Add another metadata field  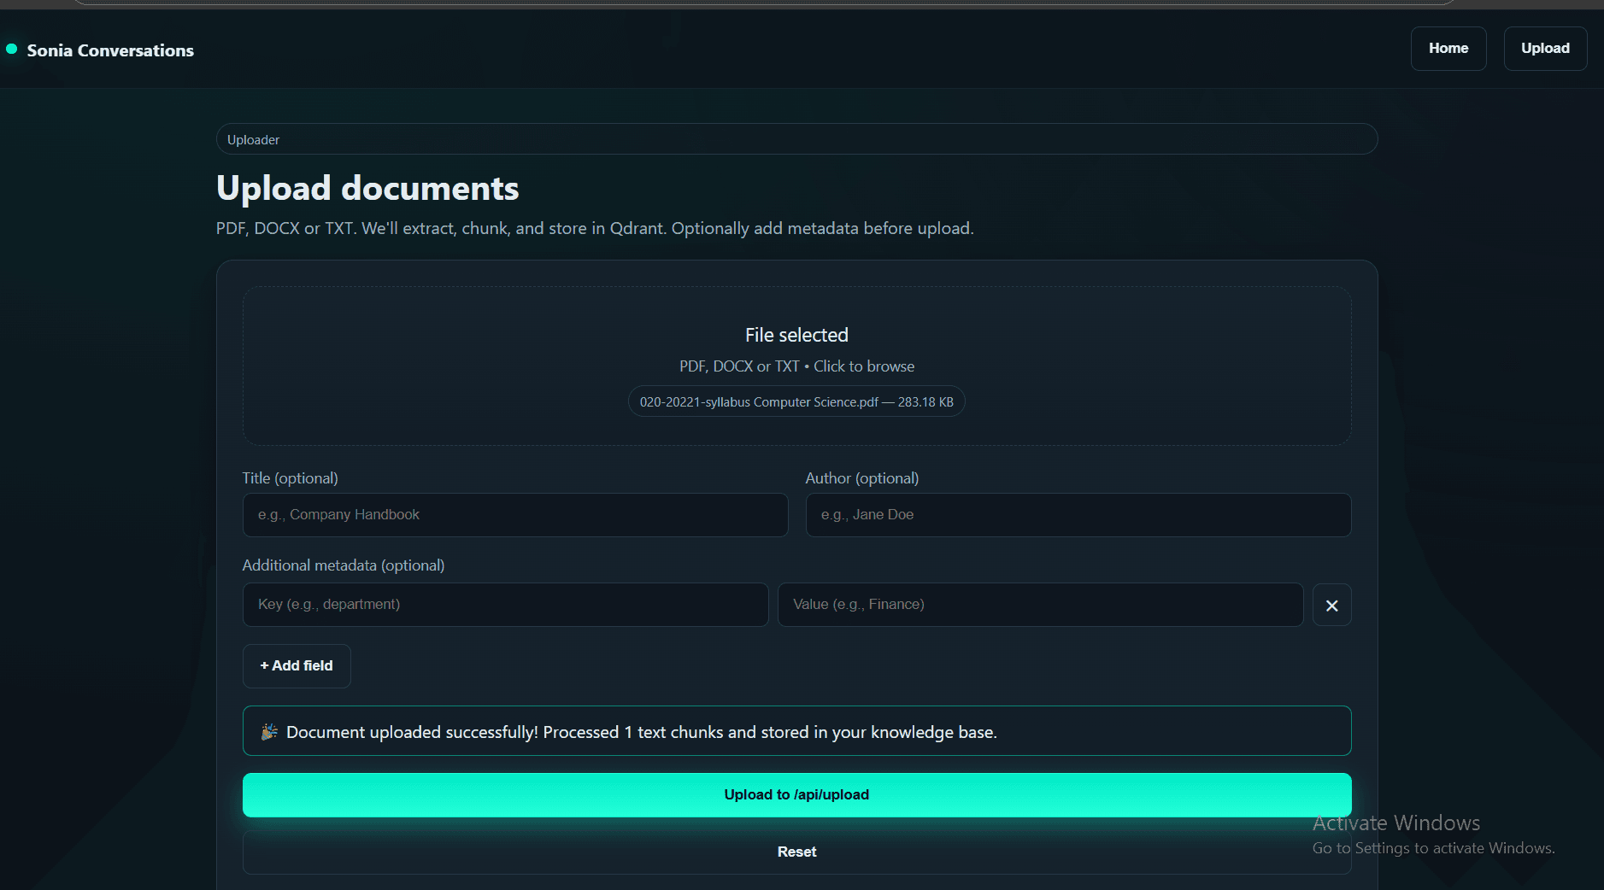point(297,665)
